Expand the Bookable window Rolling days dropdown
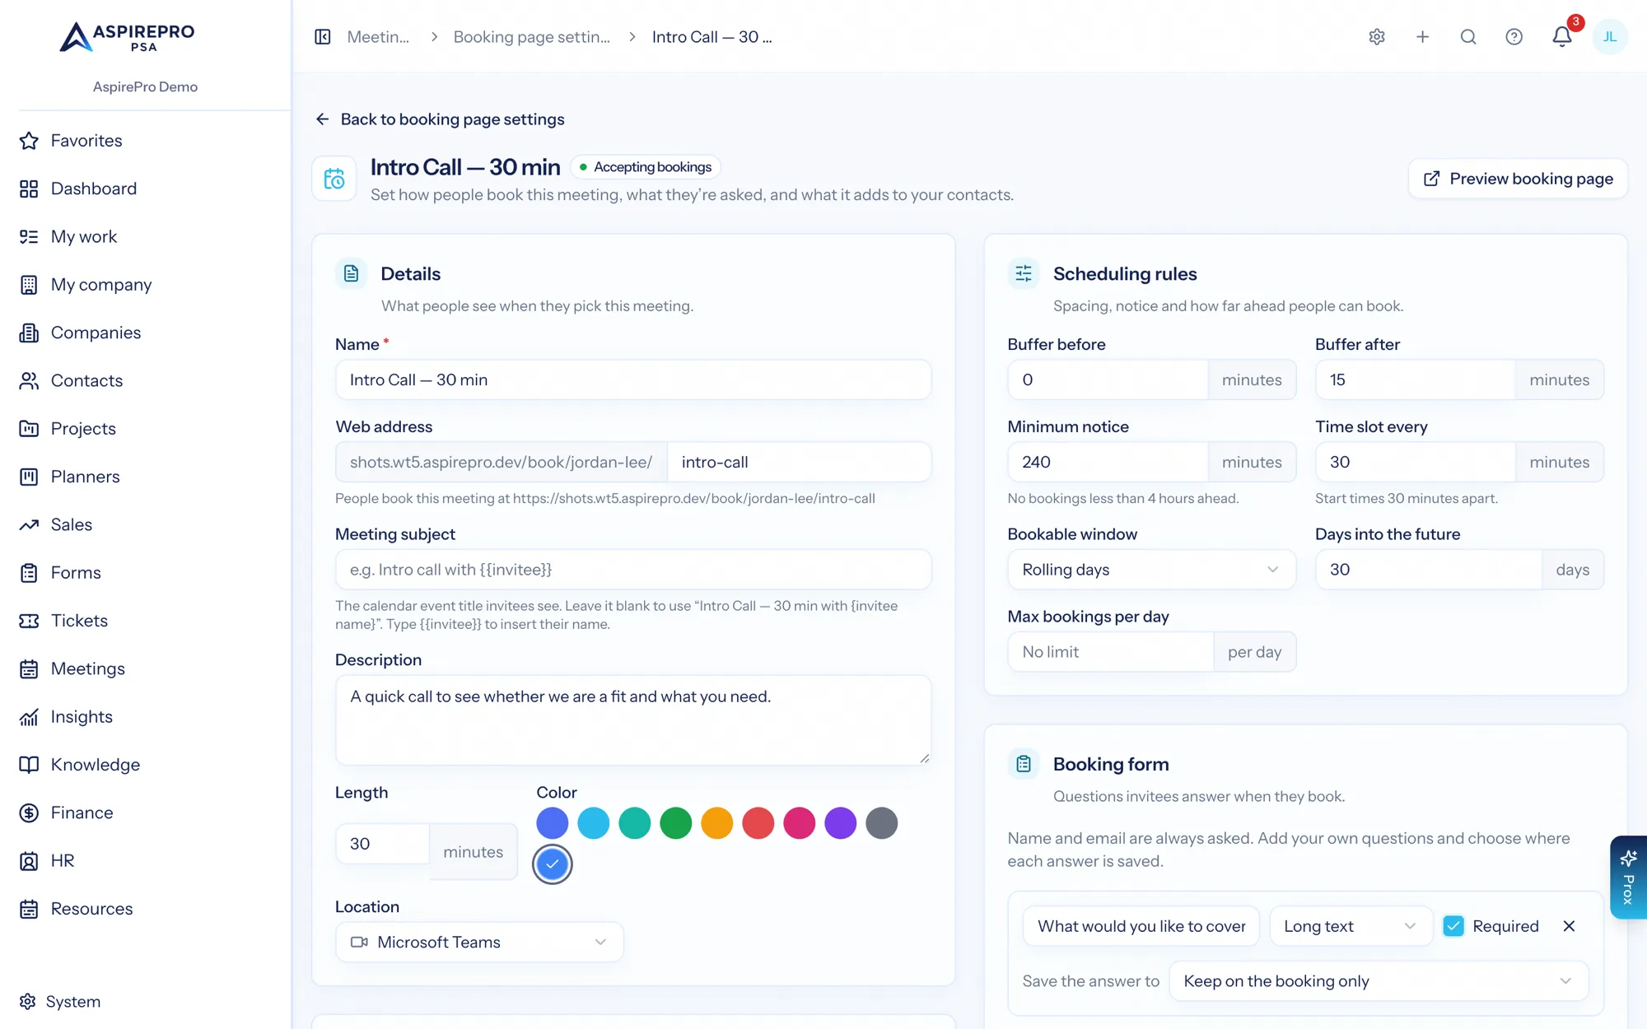The width and height of the screenshot is (1647, 1029). (1151, 570)
